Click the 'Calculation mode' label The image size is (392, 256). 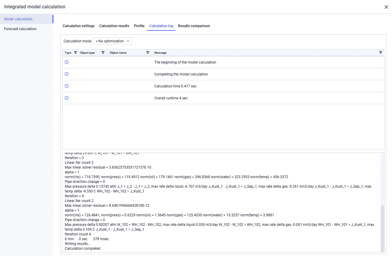pyautogui.click(x=78, y=41)
